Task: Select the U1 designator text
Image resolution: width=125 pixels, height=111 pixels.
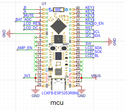Action: click(44, 4)
